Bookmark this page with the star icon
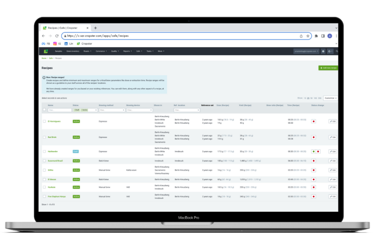The image size is (382, 247). coord(308,36)
